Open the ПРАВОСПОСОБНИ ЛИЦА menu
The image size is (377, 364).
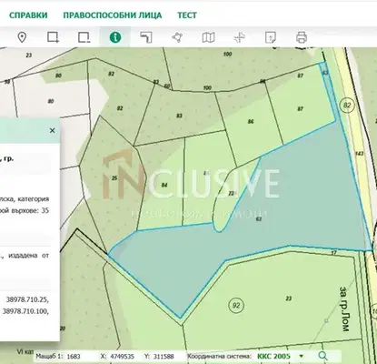pos(113,15)
